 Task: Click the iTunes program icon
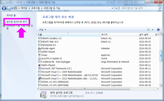click(x=39, y=55)
